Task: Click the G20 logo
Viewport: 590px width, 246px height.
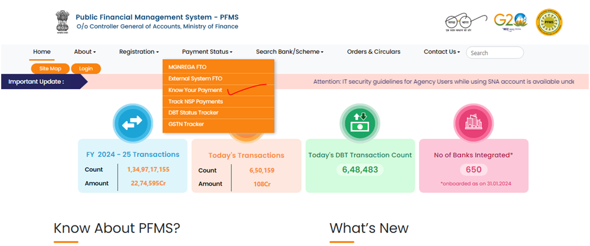Action: click(x=510, y=22)
